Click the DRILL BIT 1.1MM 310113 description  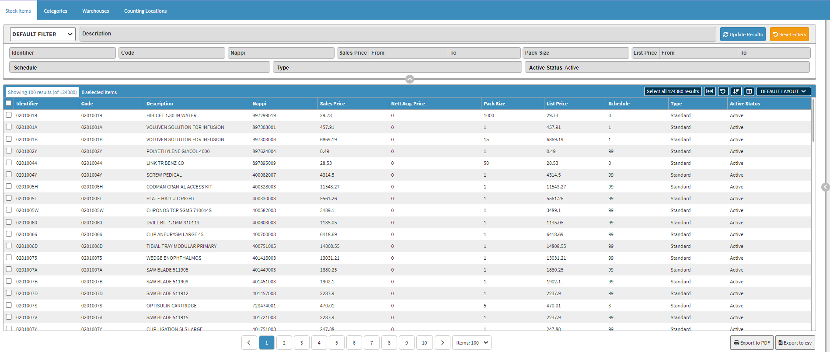click(x=173, y=223)
